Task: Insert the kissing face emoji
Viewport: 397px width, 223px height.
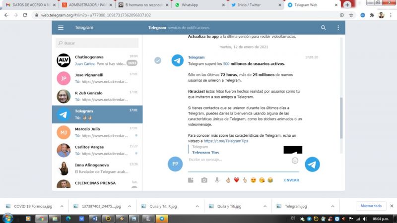Action: click(262, 180)
